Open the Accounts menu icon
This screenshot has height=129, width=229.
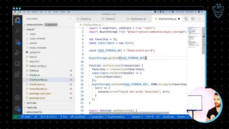(18, 97)
